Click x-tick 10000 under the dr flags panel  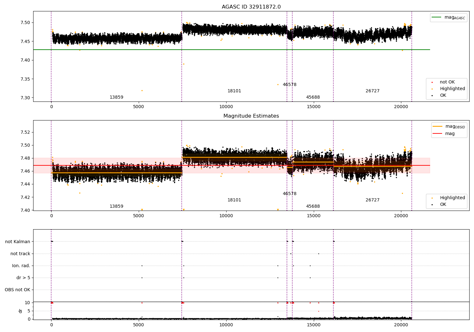coord(226,325)
